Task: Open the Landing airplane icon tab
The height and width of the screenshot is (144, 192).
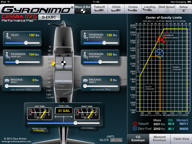Action: (x=150, y=9)
